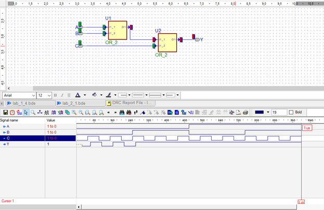The width and height of the screenshot is (324, 210).
Task: Open the font size 12 dropdown
Action: [48, 95]
